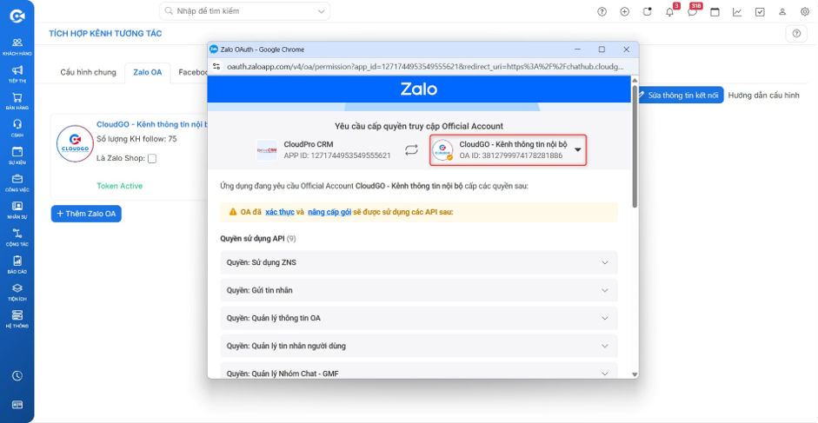
Task: Open the square icon with dot in top bar
Action: pyautogui.click(x=648, y=12)
